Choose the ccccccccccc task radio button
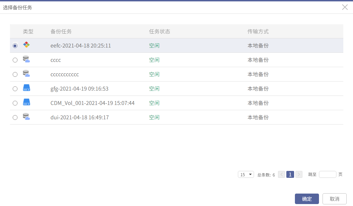Viewport: 353px width, 206px height. (15, 74)
